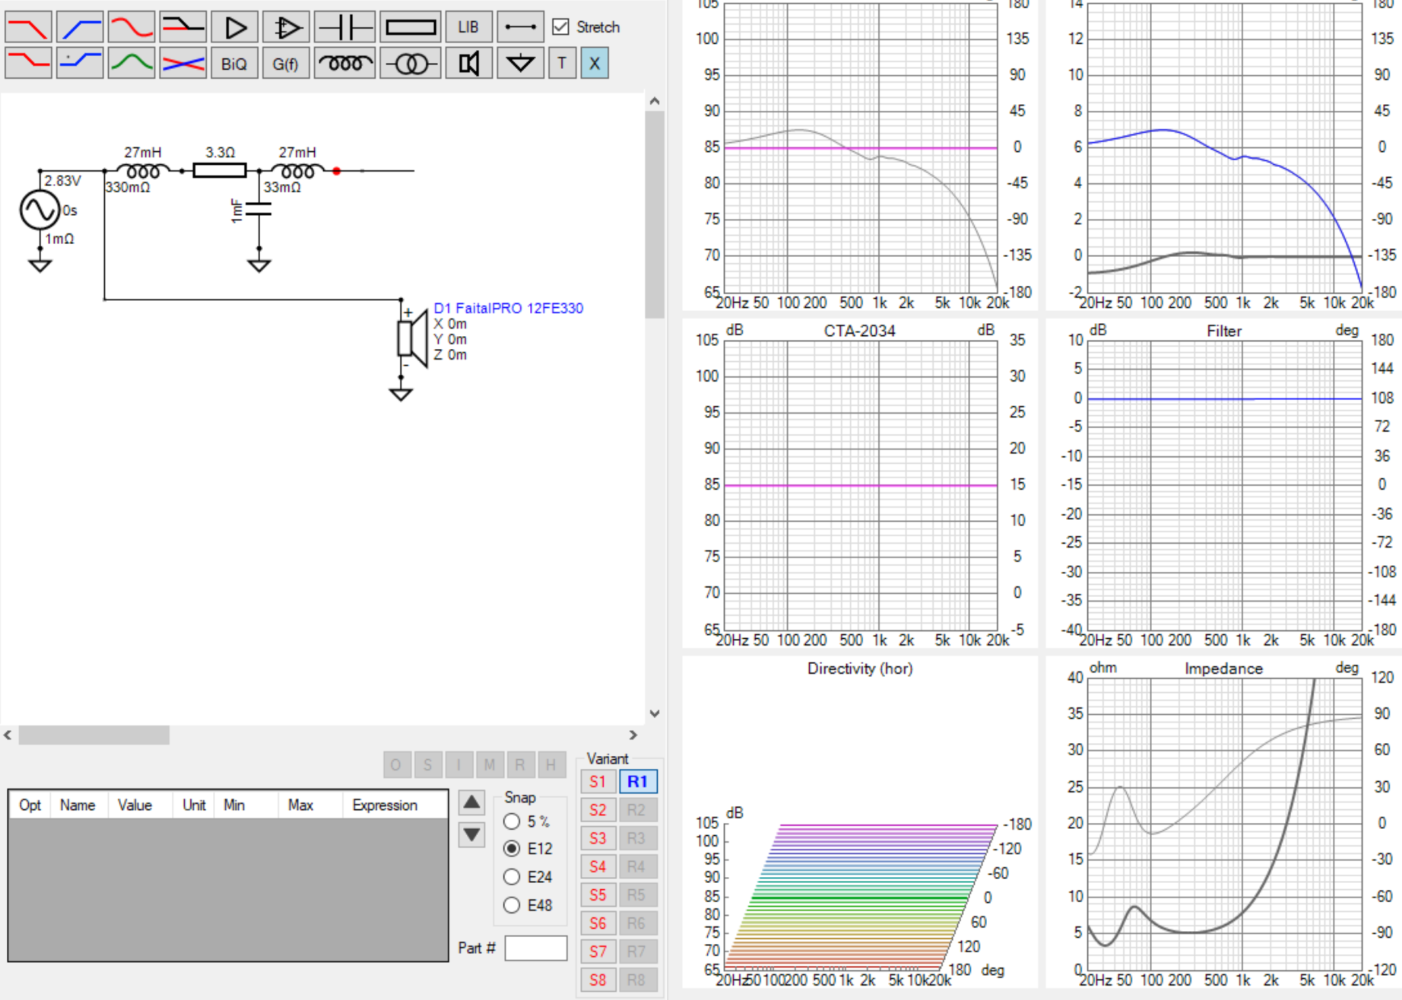1402x1000 pixels.
Task: Add a loudspeaker driver component
Action: click(469, 64)
